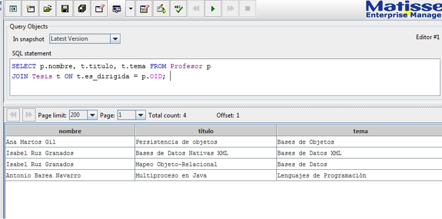
Task: Click the Total count: 4 label
Action: pyautogui.click(x=167, y=115)
